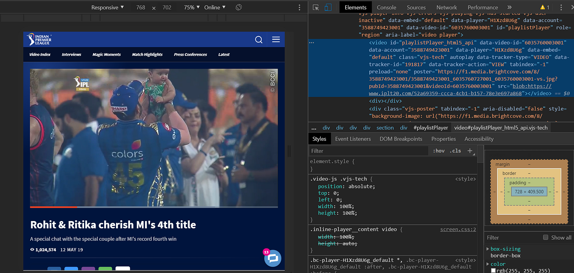The image size is (574, 273).
Task: Toggle the .cls class editor
Action: 455,151
